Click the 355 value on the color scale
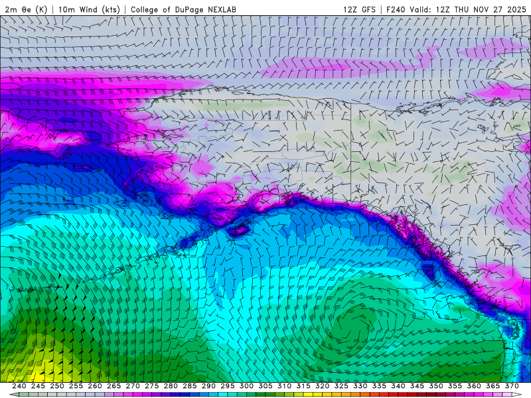The height and width of the screenshot is (398, 531). click(455, 386)
